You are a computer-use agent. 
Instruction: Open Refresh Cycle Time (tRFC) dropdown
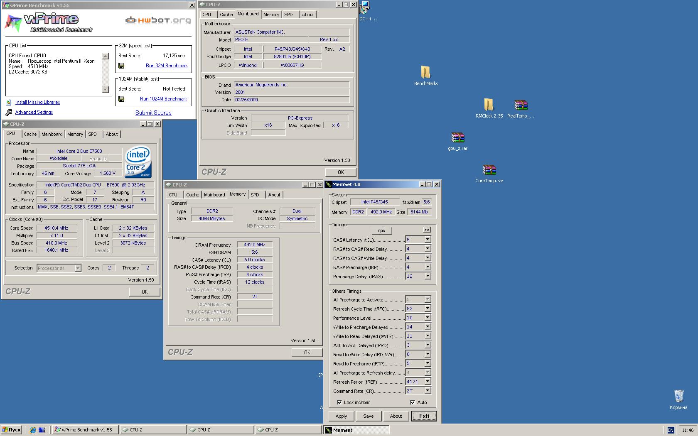tap(428, 309)
